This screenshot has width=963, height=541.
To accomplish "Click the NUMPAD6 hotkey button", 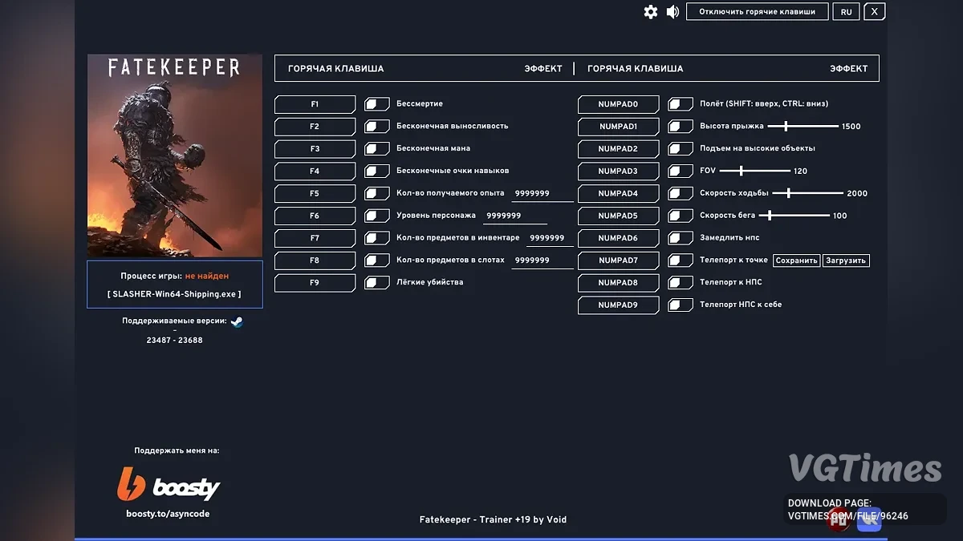I will coord(619,239).
